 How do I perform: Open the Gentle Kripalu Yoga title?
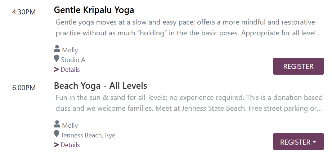tap(94, 10)
